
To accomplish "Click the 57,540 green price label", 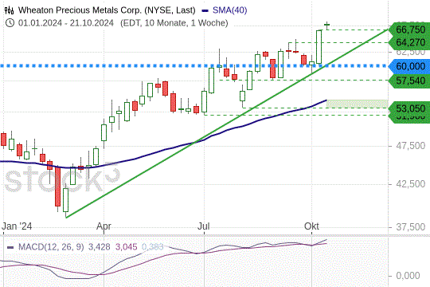I will pos(410,81).
